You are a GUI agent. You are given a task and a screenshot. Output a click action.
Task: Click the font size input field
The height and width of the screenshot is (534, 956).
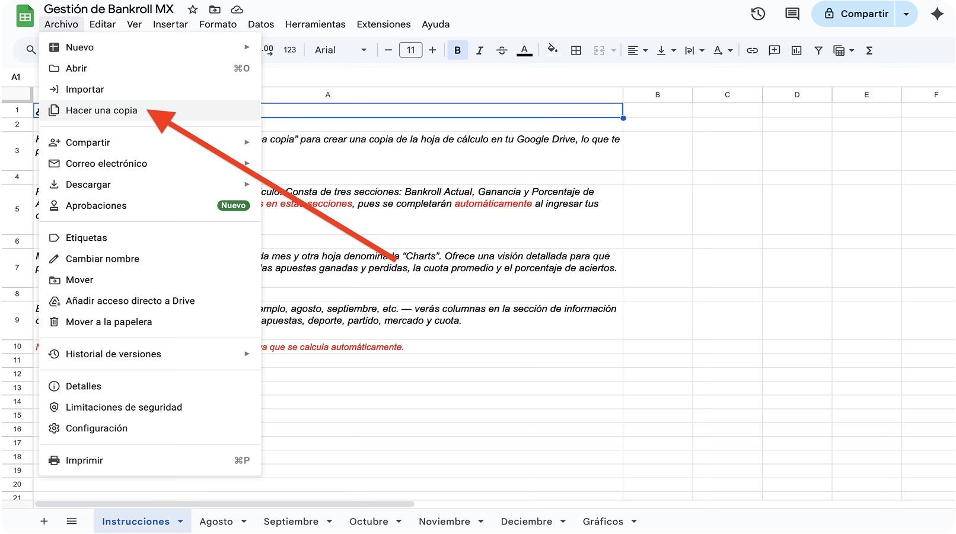(410, 50)
